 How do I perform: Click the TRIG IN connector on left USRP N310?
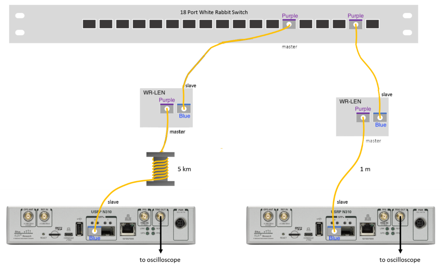[144, 216]
